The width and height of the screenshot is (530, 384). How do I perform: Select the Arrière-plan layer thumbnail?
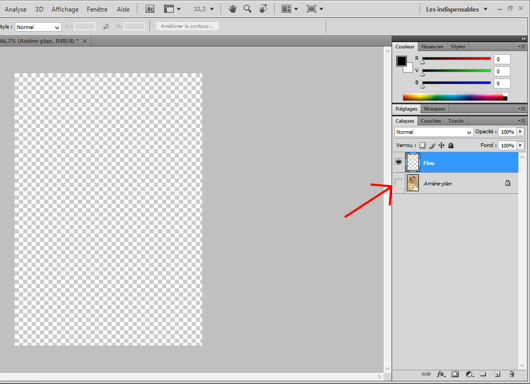413,183
